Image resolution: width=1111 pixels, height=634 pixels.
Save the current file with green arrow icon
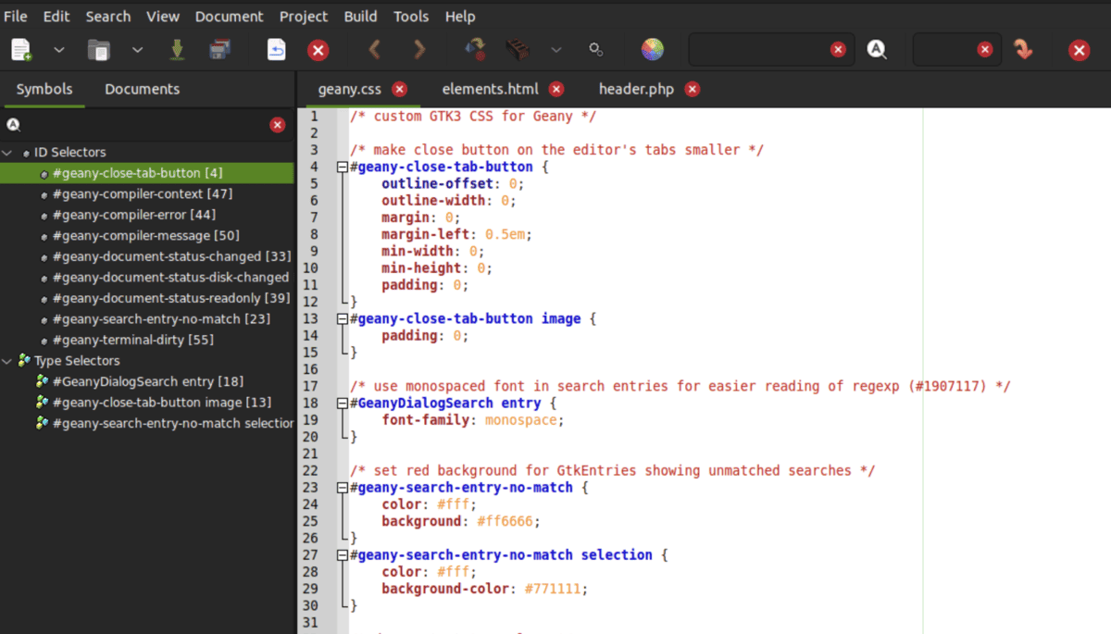pos(177,50)
